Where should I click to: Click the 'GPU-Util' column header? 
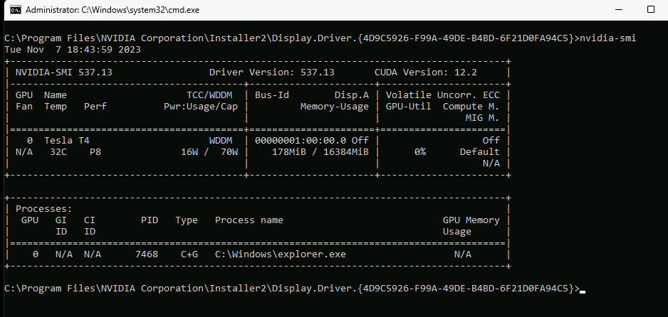tap(408, 106)
